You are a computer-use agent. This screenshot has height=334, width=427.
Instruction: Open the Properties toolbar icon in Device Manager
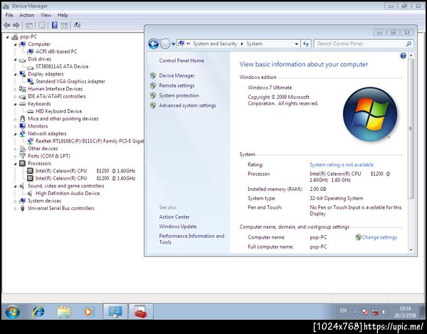42,26
